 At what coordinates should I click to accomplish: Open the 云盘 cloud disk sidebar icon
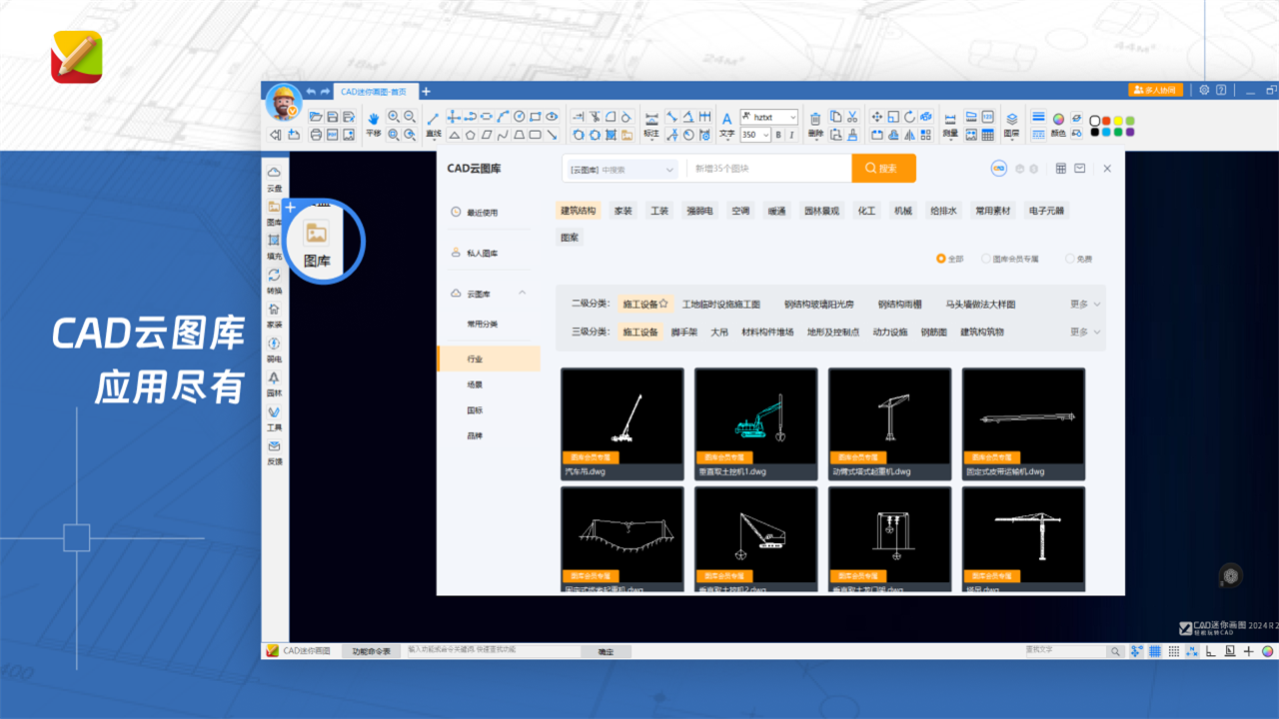pyautogui.click(x=274, y=178)
